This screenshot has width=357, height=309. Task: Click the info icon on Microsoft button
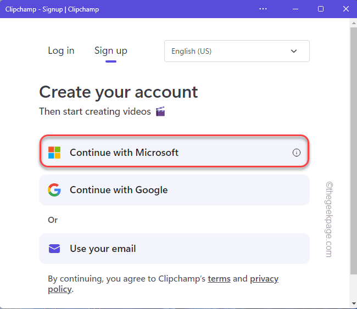pyautogui.click(x=296, y=153)
